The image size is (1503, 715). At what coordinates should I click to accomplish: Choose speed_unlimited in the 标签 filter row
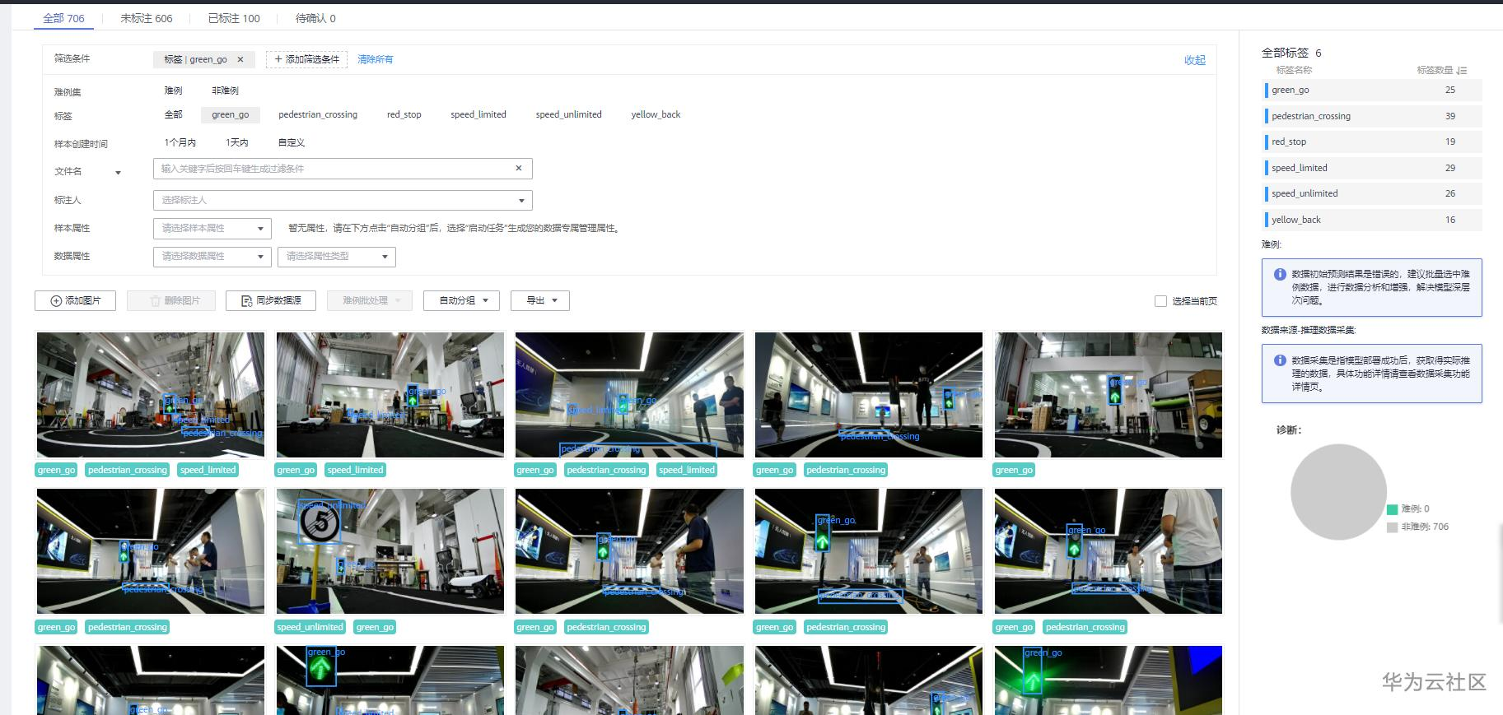pyautogui.click(x=568, y=114)
